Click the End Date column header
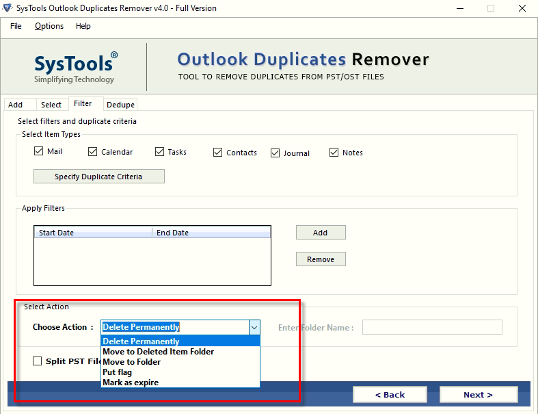Screen dimensions: 538x414 pos(211,233)
